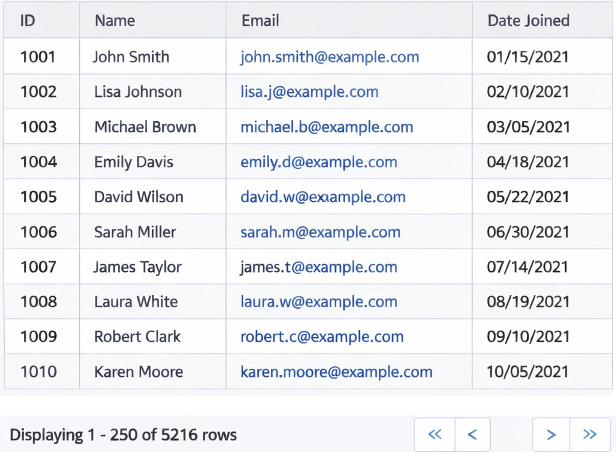The height and width of the screenshot is (458, 616).
Task: Select the date cell 09/10/2021
Action: 527,337
